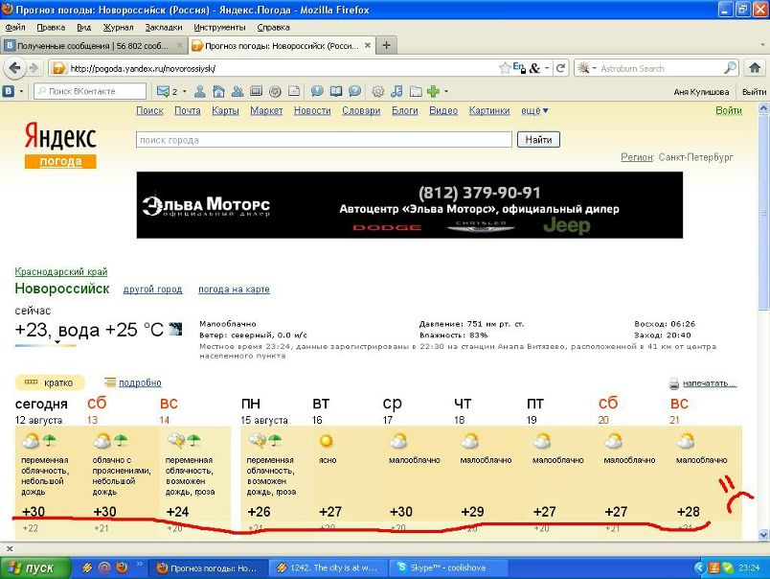Open a new tab with the plus button
Image resolution: width=770 pixels, height=579 pixels.
pos(387,45)
